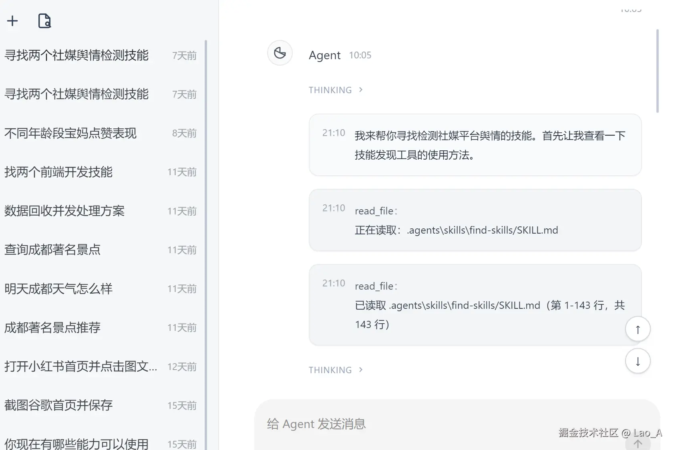Select "明天成都天气怎么样" chat
Image resolution: width=674 pixels, height=450 pixels.
click(x=100, y=288)
